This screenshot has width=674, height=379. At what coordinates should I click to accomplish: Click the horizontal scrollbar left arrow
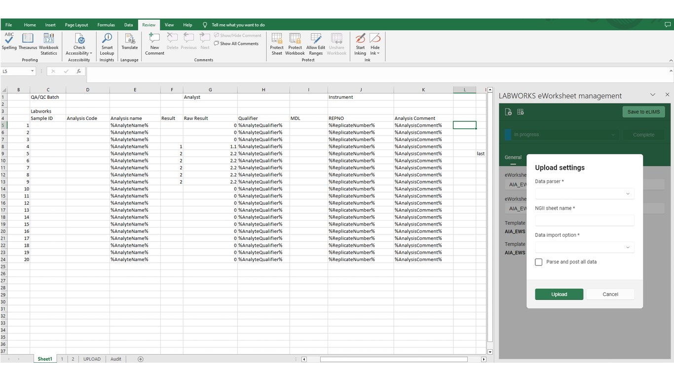304,359
